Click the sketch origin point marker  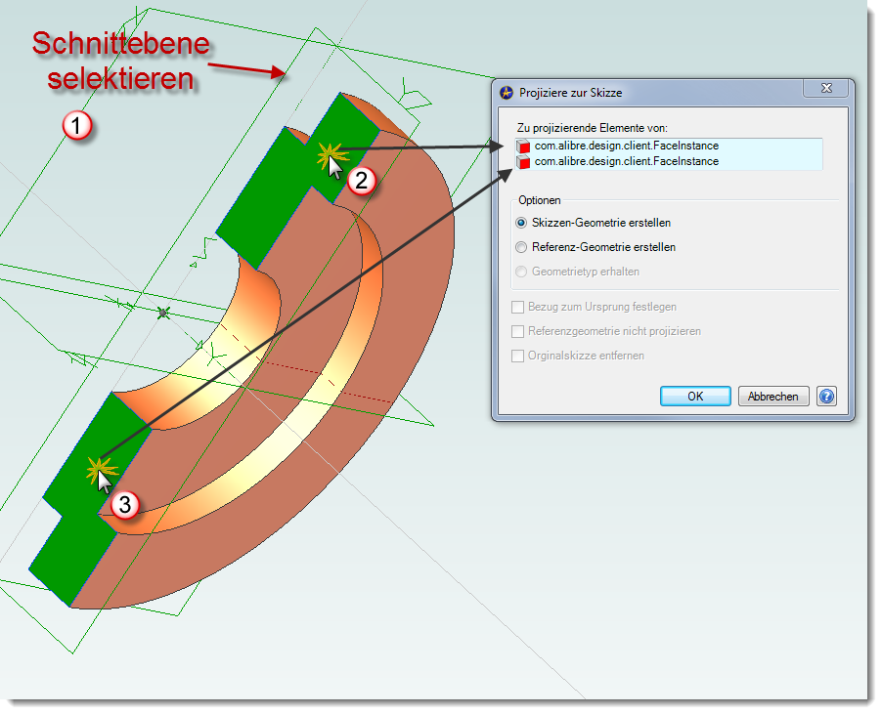(163, 313)
